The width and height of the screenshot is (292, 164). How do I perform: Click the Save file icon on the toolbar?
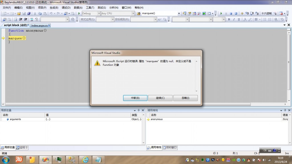point(24,13)
